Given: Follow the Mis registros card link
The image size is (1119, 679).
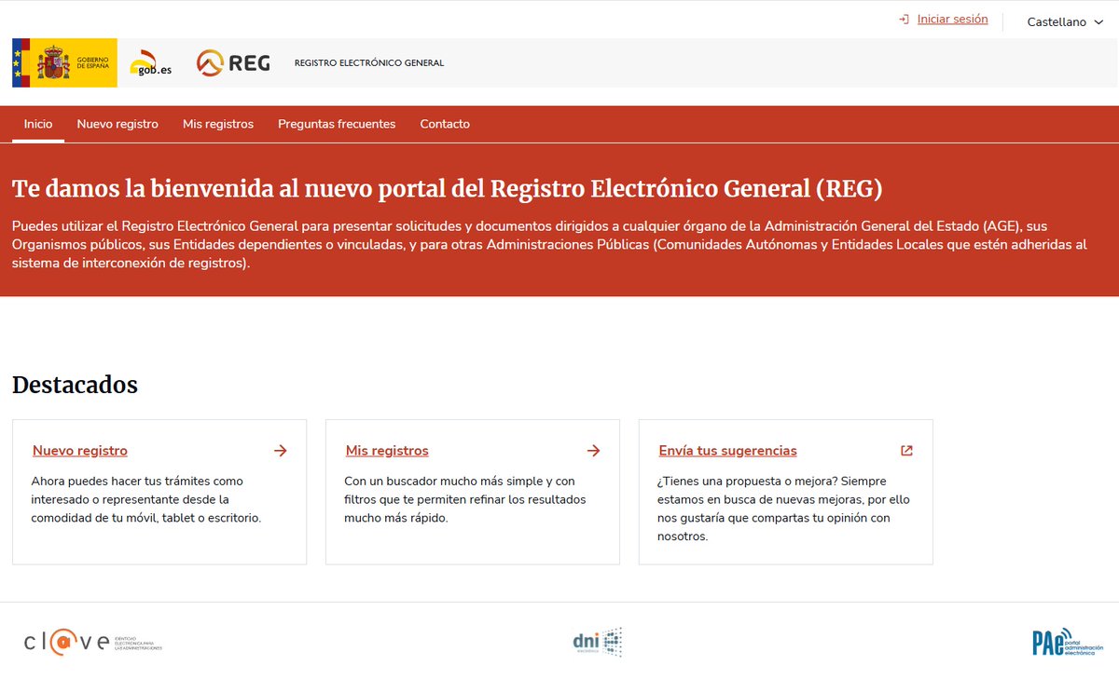Looking at the screenshot, I should 387,451.
